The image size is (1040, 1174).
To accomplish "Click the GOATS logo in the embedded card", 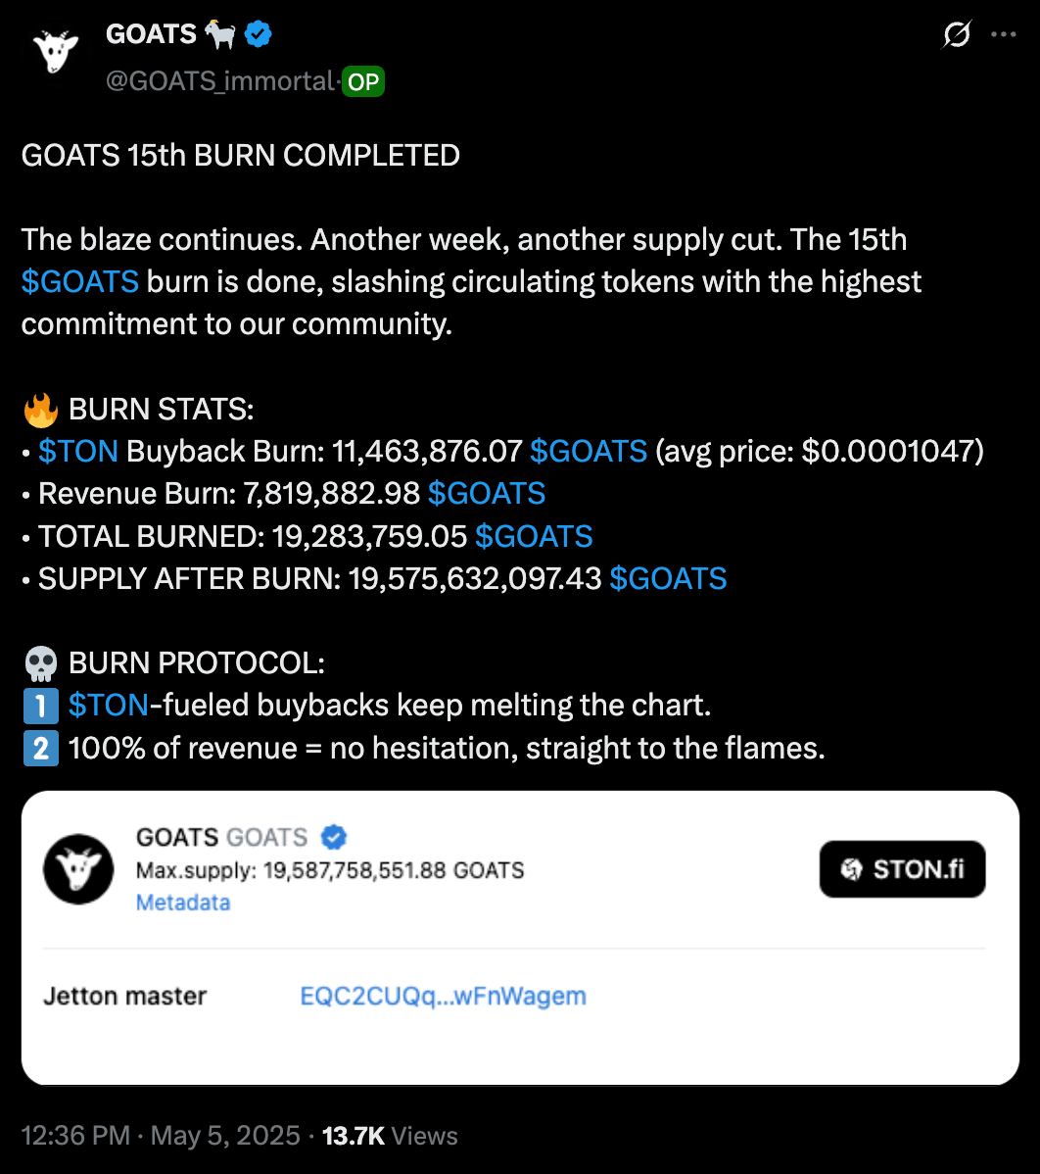I will tap(77, 869).
